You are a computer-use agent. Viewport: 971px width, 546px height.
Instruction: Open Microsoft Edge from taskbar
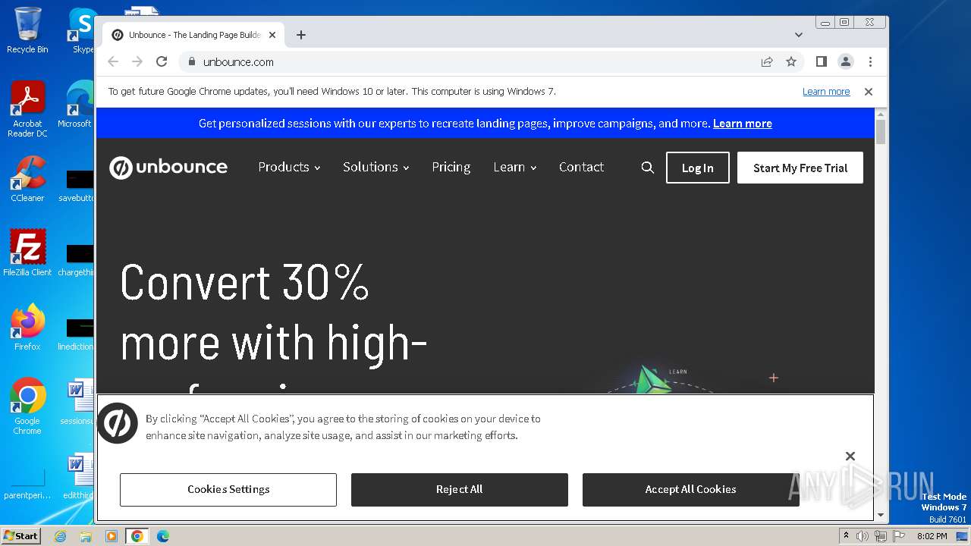[162, 536]
